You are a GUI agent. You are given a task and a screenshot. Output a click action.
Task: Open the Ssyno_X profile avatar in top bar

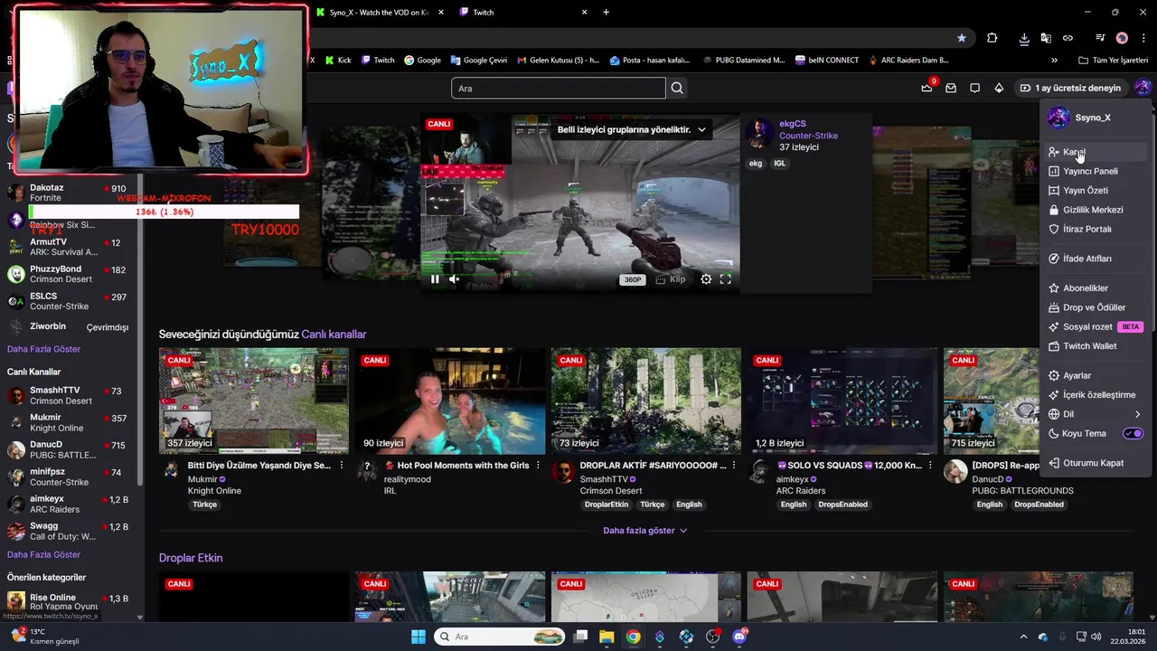click(1143, 88)
